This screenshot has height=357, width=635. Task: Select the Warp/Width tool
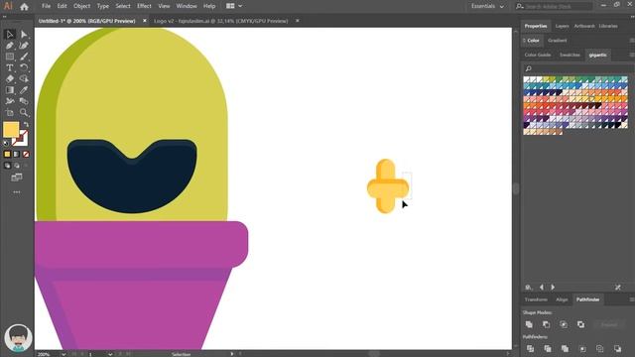coord(10,101)
